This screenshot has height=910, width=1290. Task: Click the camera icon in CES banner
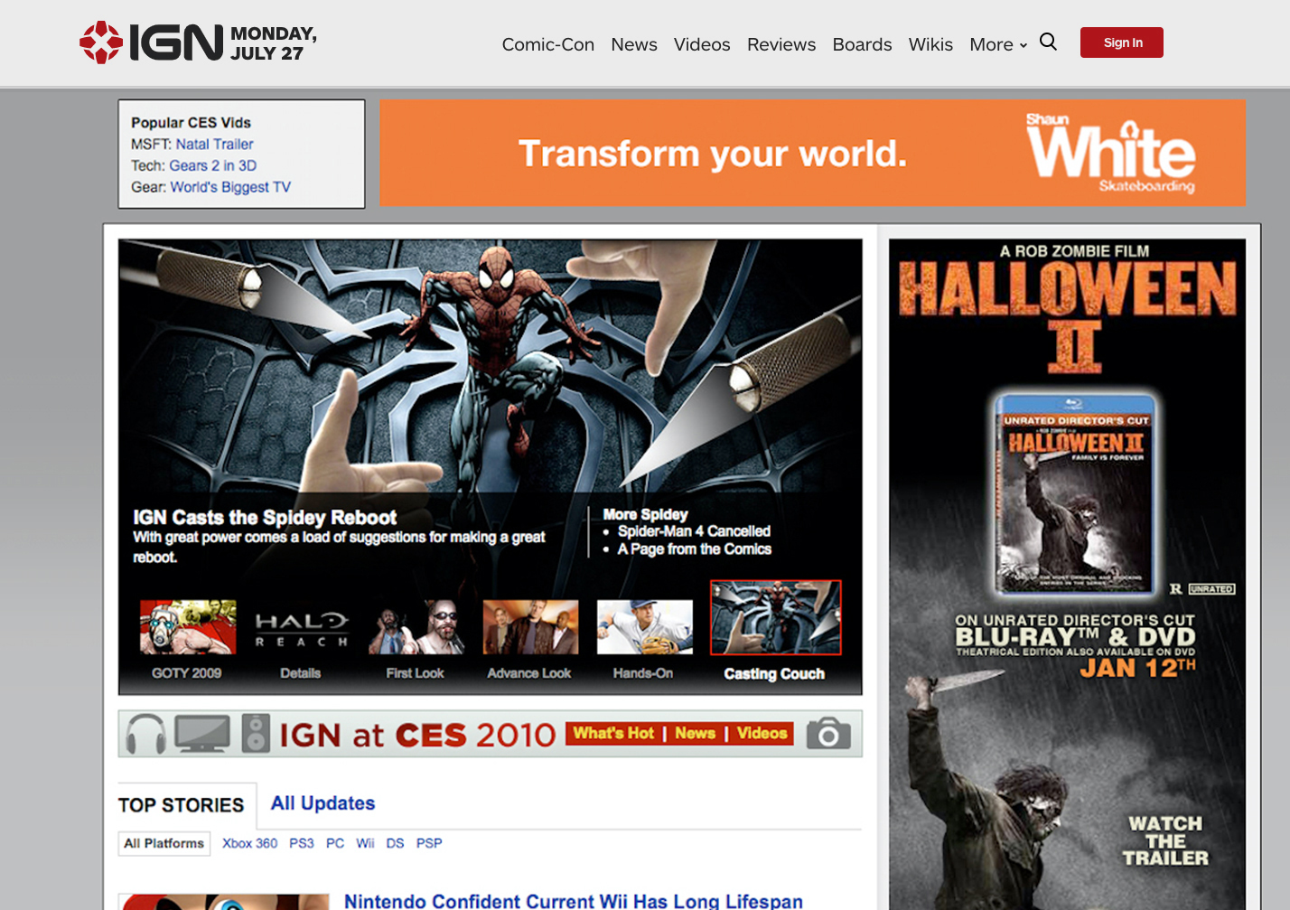[828, 733]
